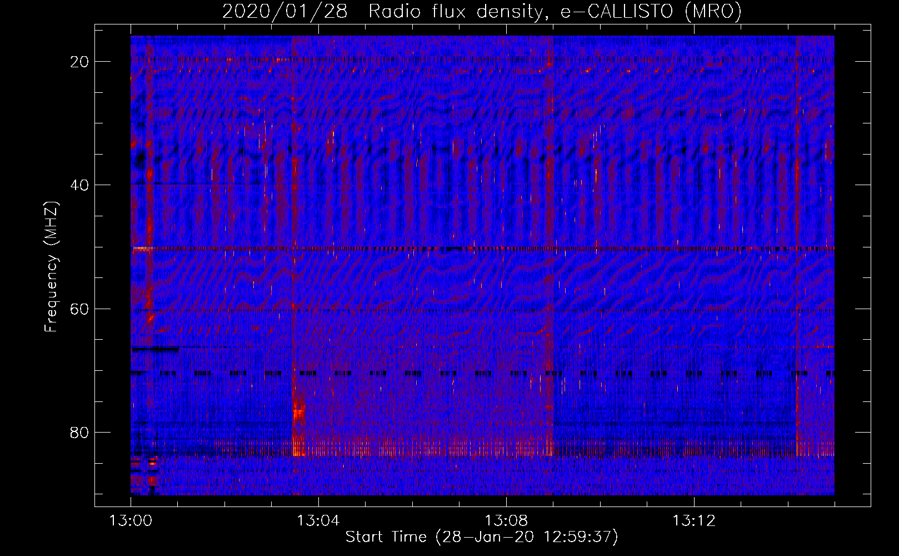The width and height of the screenshot is (899, 556).
Task: Click the '80' frequency tick label
Action: [80, 433]
